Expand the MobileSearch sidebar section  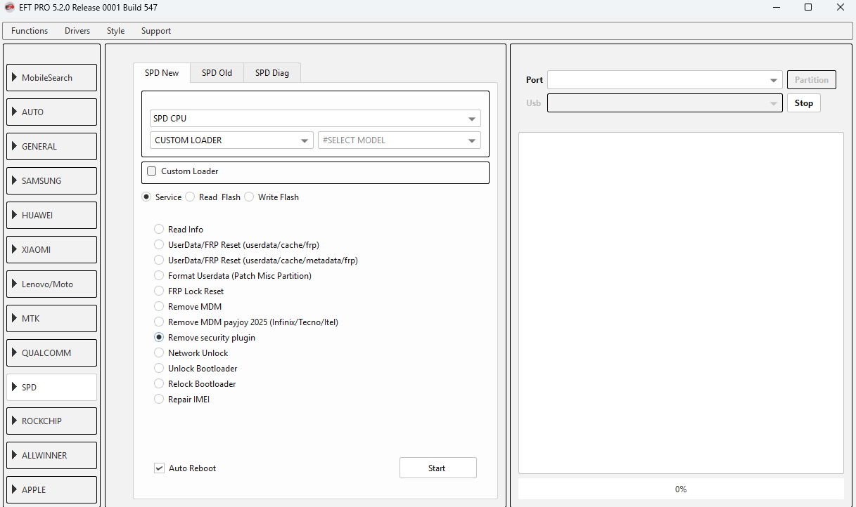click(x=52, y=78)
